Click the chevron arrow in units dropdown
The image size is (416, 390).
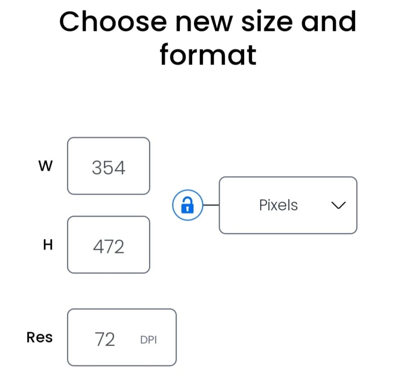[x=338, y=206]
